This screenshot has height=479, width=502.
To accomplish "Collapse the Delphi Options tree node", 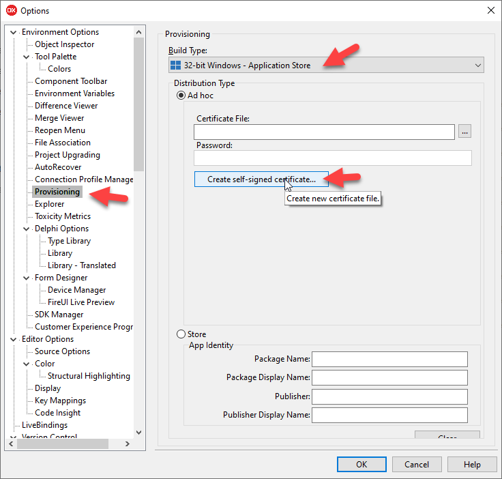I will click(x=27, y=229).
